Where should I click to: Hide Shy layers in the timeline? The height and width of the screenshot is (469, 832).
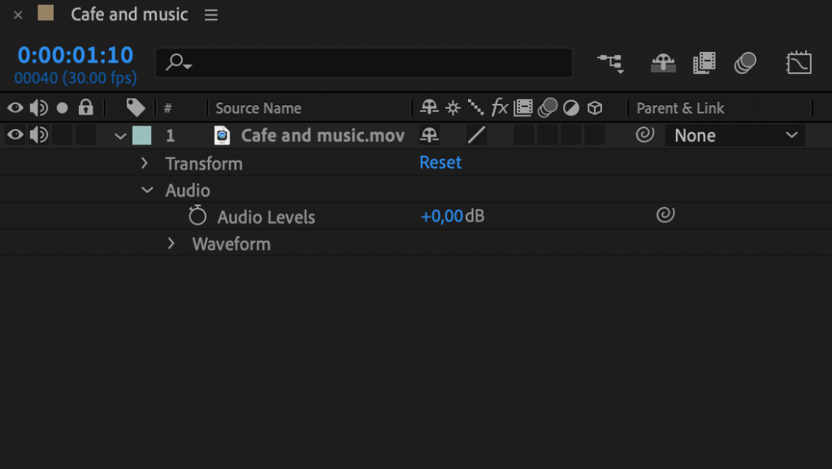(x=663, y=62)
